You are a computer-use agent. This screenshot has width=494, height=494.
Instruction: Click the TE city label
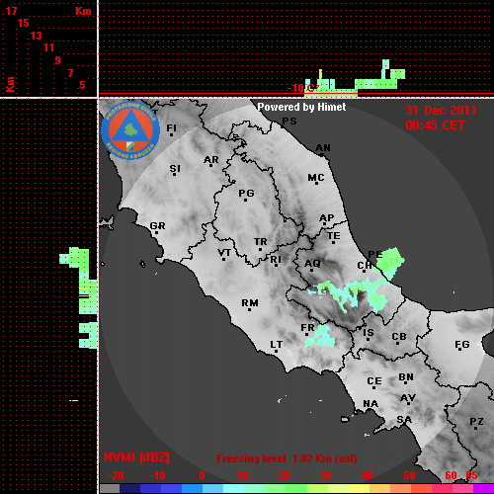(x=334, y=236)
